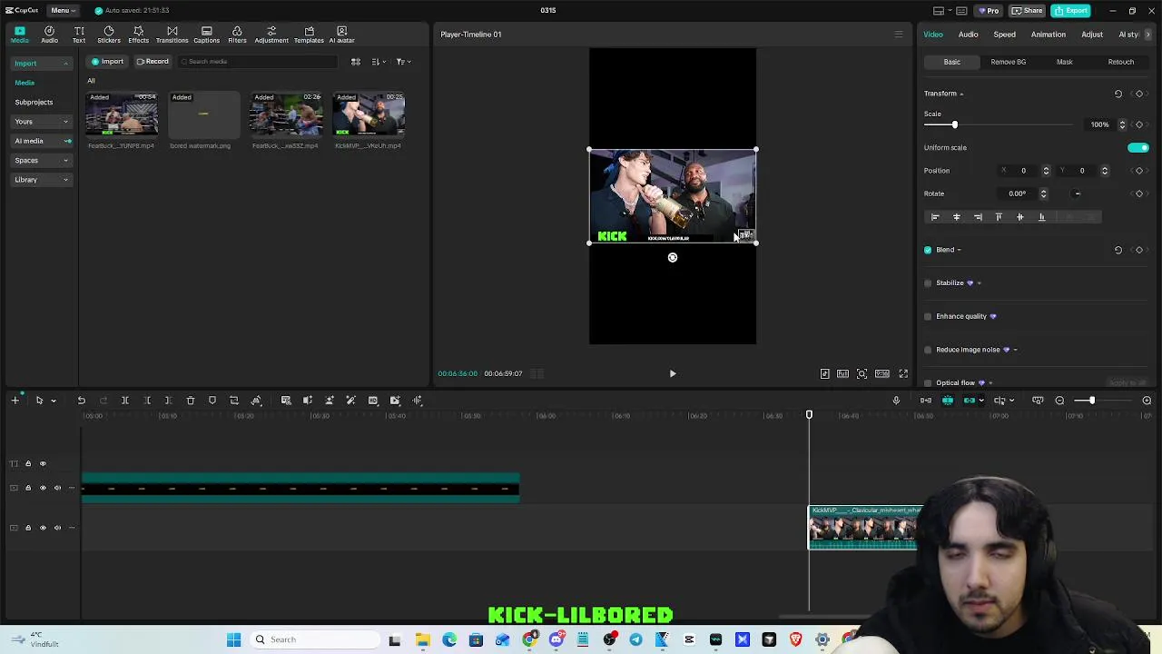The image size is (1162, 654).
Task: Enable the Stabilize checkbox
Action: tap(928, 283)
